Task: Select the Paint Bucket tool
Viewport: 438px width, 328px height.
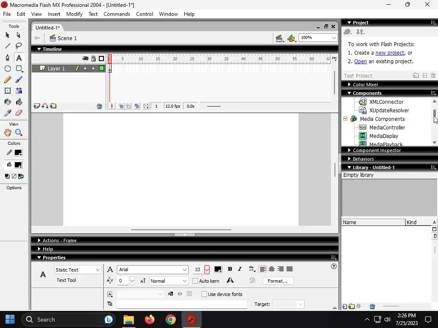Action: point(19,102)
